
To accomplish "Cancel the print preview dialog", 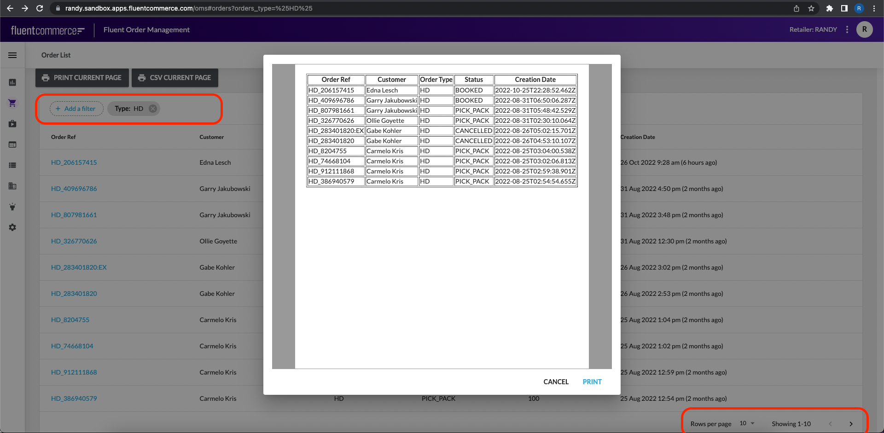I will pyautogui.click(x=556, y=382).
